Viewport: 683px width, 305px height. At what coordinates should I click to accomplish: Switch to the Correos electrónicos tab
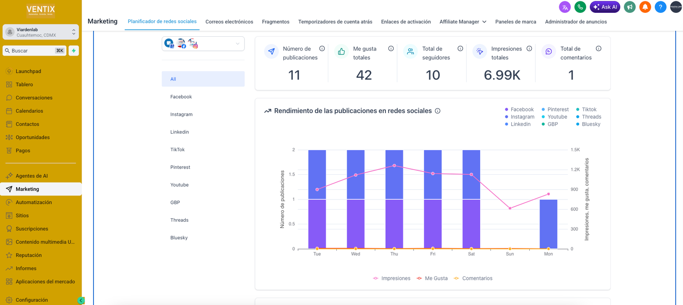(229, 22)
